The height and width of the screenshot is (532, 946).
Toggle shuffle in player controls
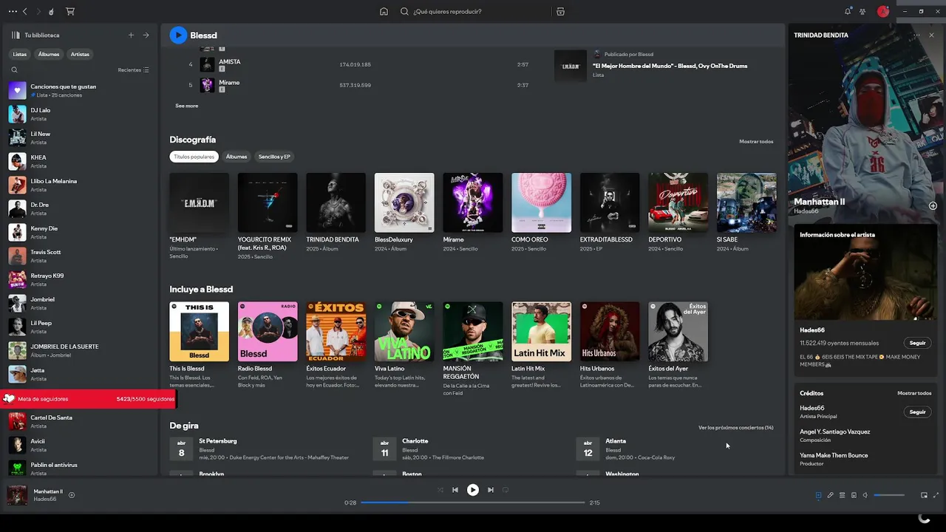[440, 490]
